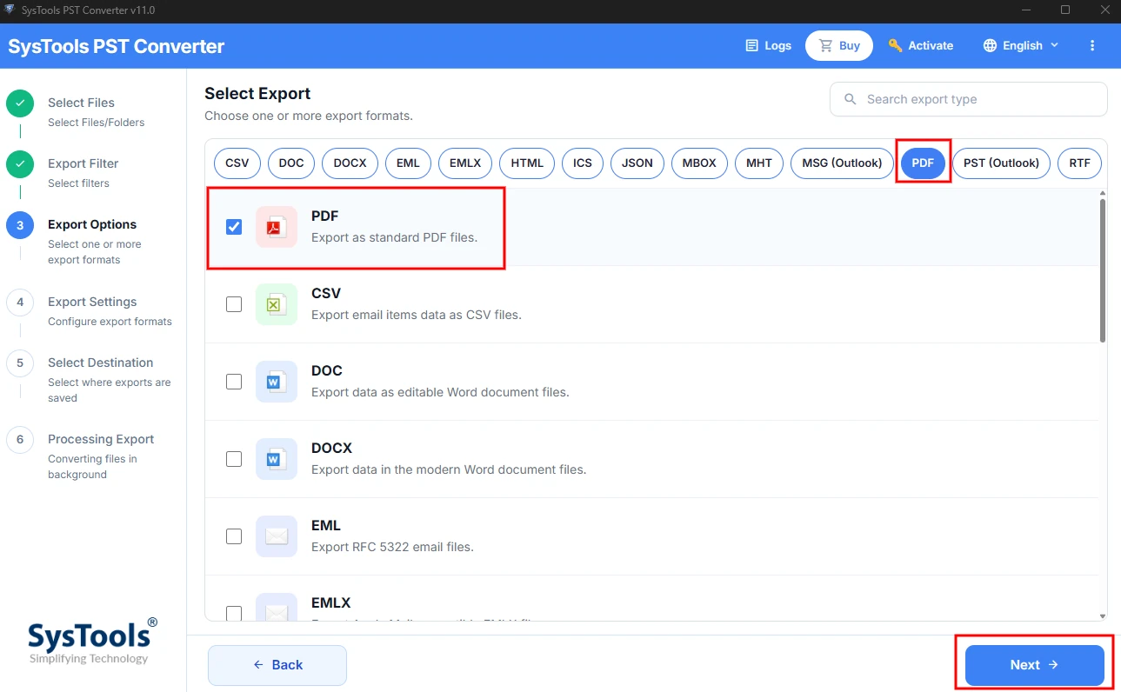Click the shopping cart Buy button
1121x692 pixels.
(x=838, y=45)
